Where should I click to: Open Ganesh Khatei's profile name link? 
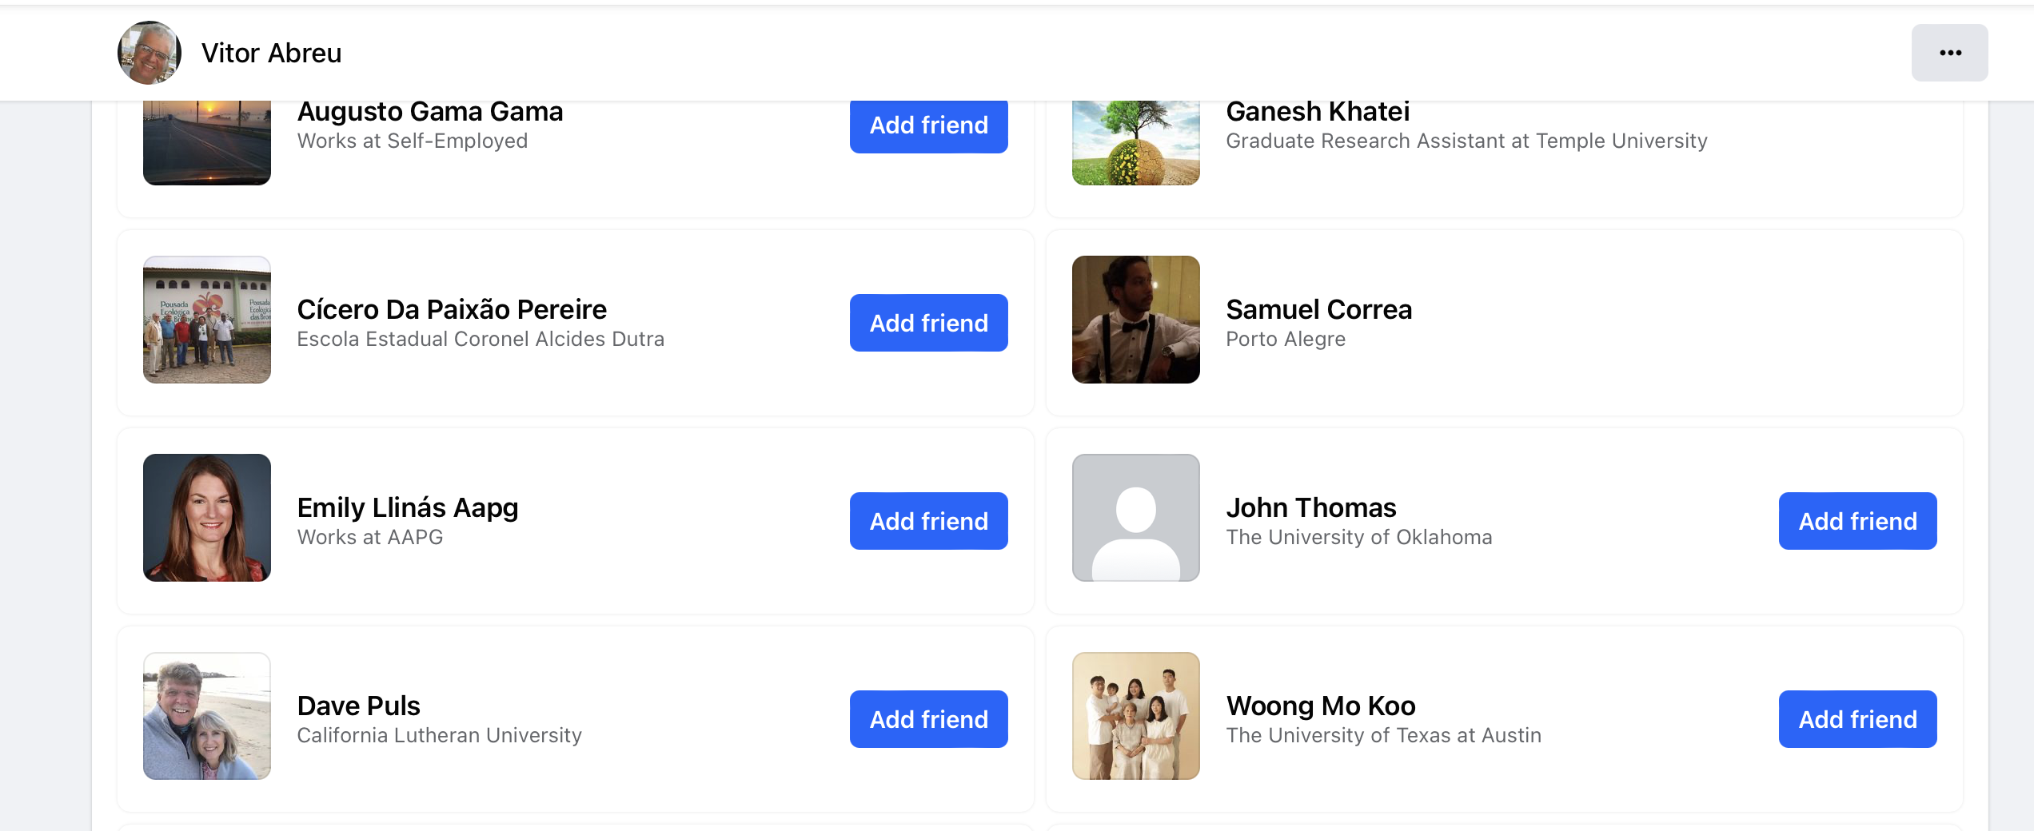click(x=1318, y=112)
